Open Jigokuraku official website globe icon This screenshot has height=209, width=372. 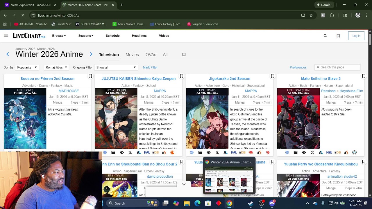click(x=192, y=152)
